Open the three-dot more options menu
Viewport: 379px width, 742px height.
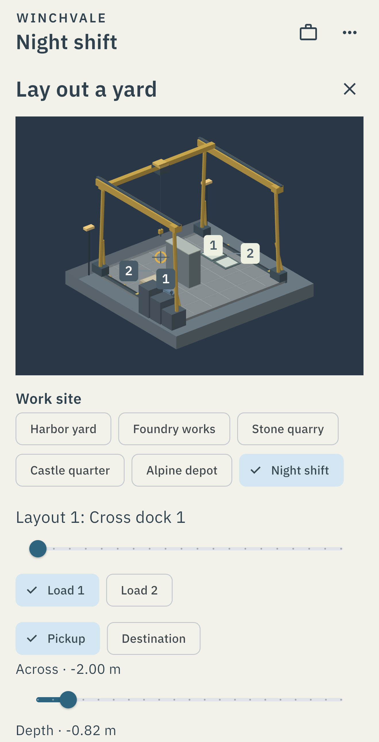[x=349, y=32]
